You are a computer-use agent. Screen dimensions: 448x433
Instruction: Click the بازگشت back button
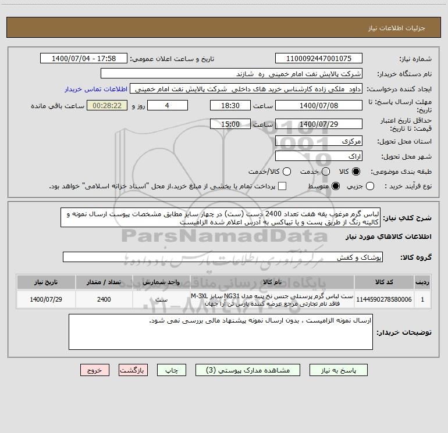(133, 370)
